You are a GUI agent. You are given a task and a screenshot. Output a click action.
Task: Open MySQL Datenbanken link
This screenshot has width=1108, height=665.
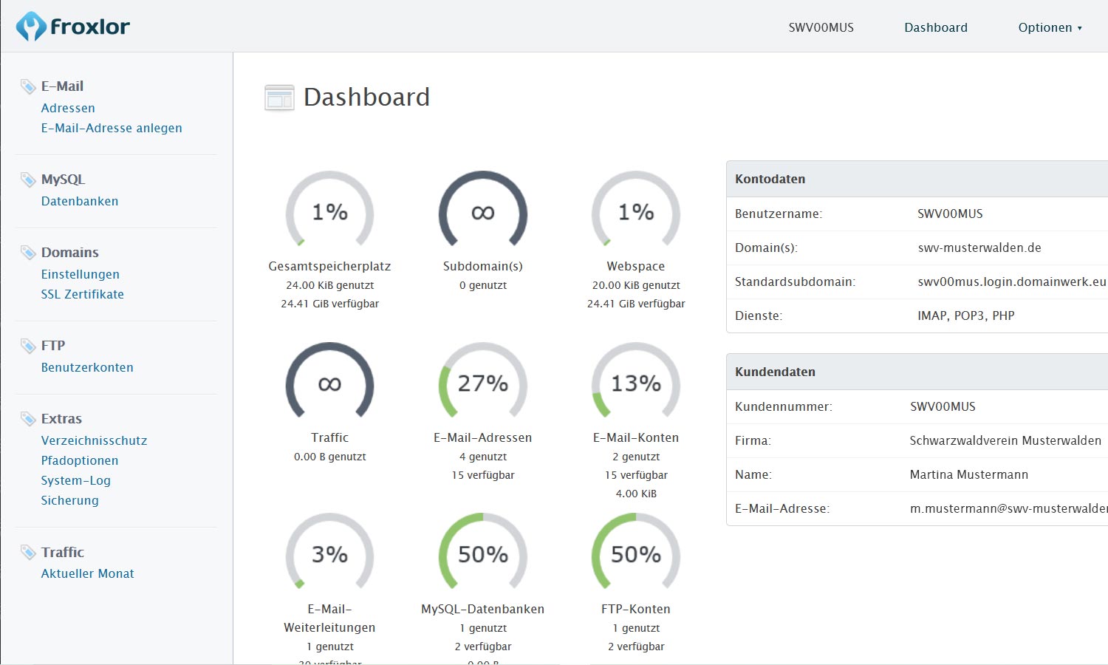click(x=80, y=201)
